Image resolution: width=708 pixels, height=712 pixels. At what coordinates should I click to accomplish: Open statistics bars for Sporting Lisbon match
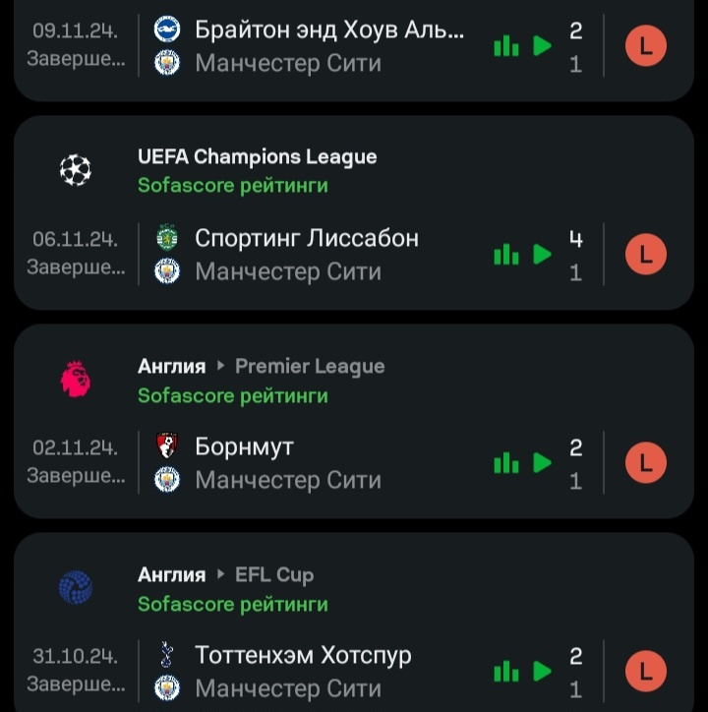coord(505,255)
